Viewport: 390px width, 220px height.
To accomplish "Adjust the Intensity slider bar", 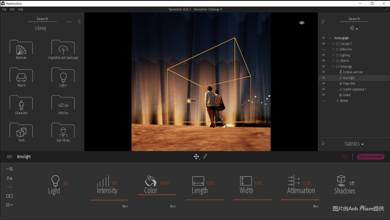I will [x=109, y=200].
